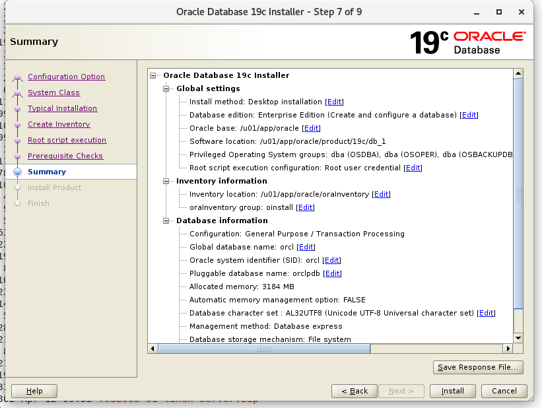This screenshot has height=408, width=542.
Task: Click Edit link next to Install method
Action: (334, 102)
